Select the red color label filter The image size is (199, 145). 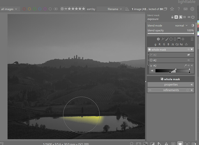tap(24, 9)
